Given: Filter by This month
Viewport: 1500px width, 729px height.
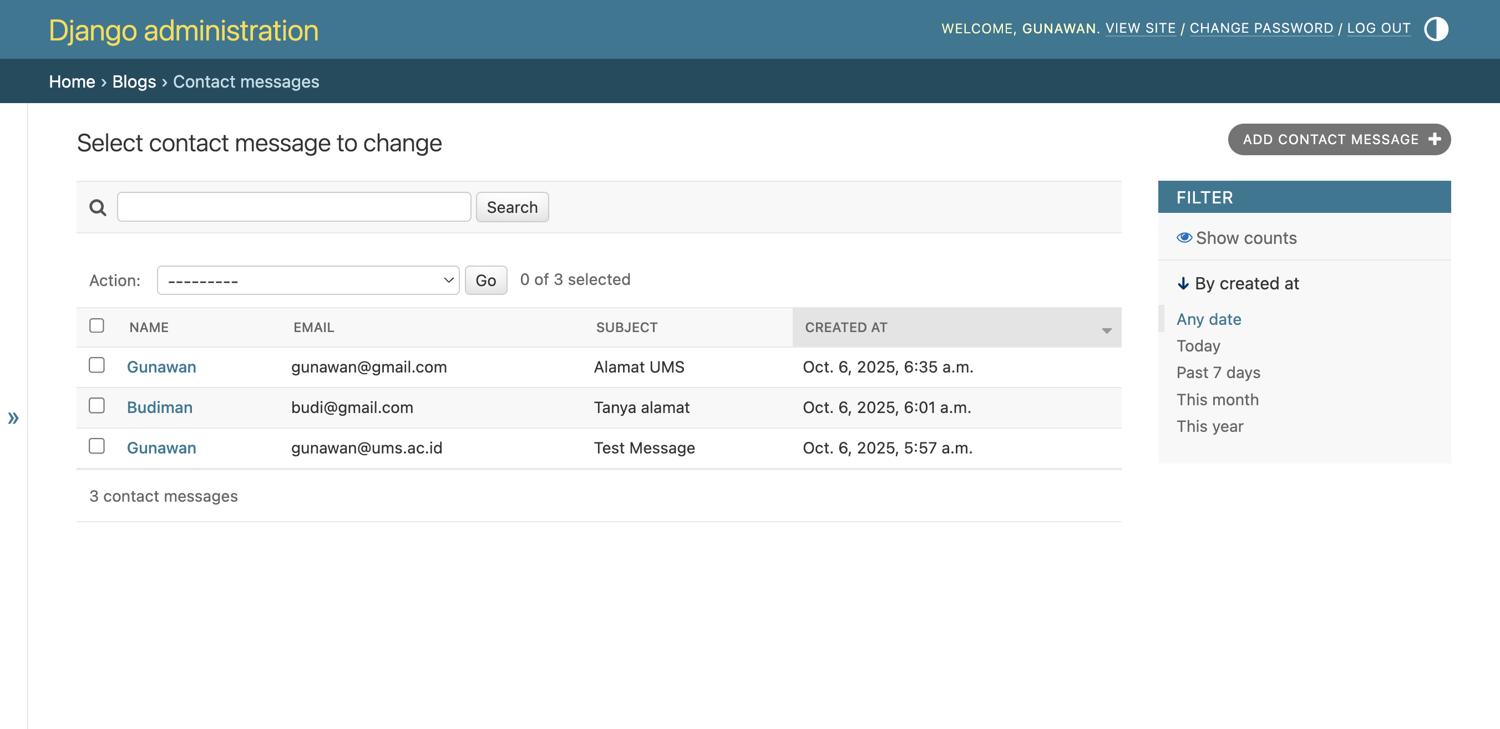Looking at the screenshot, I should click(x=1218, y=400).
